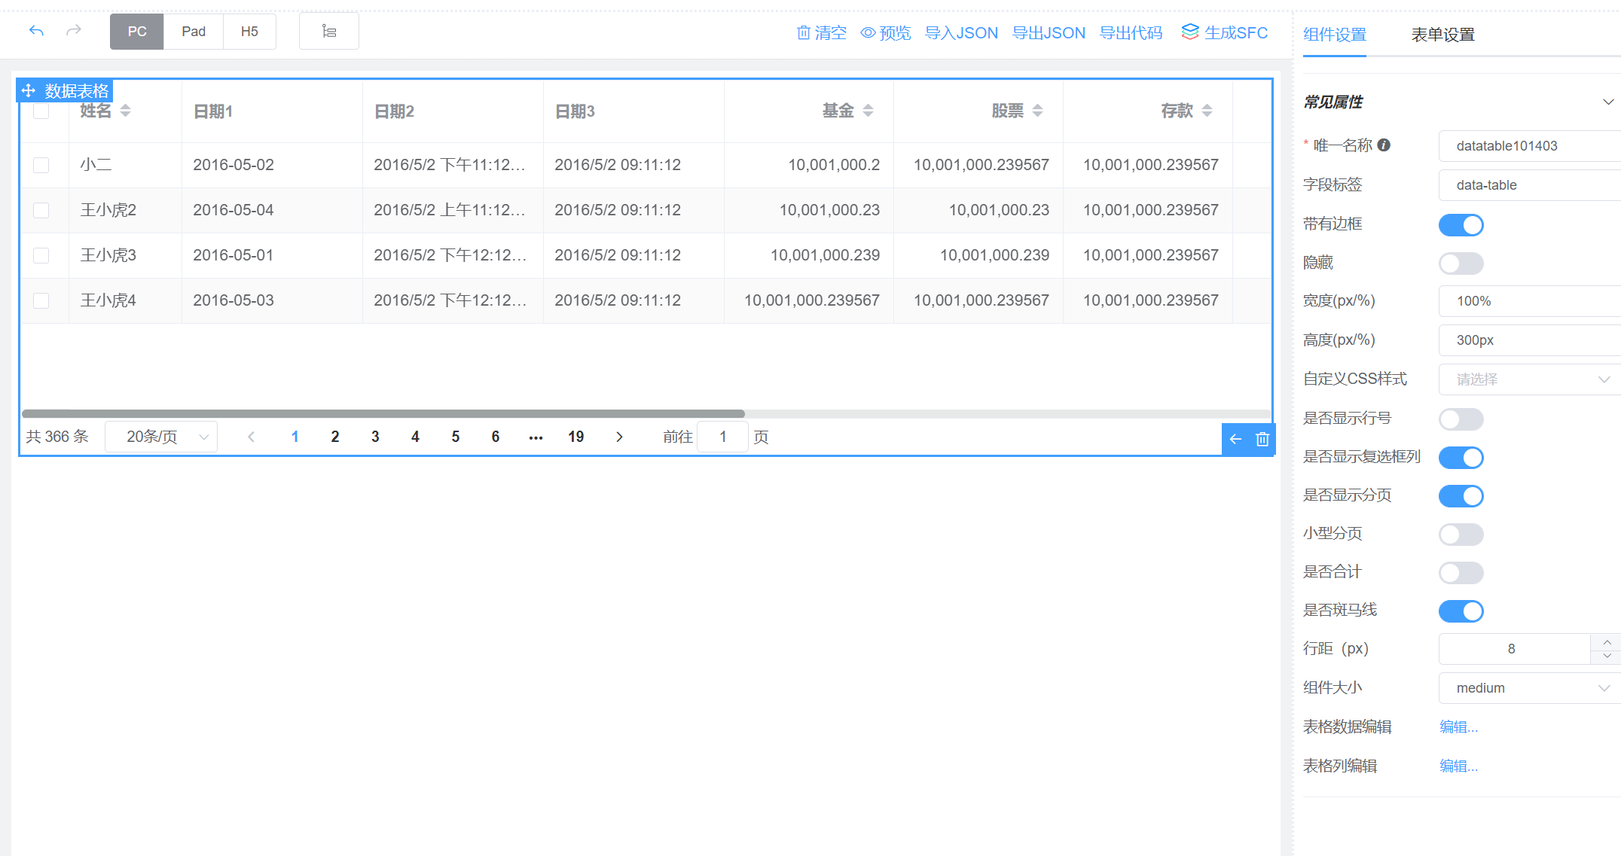Click the info icon next to 唯一名称
Viewport: 1621px width, 856px height.
coord(1384,145)
